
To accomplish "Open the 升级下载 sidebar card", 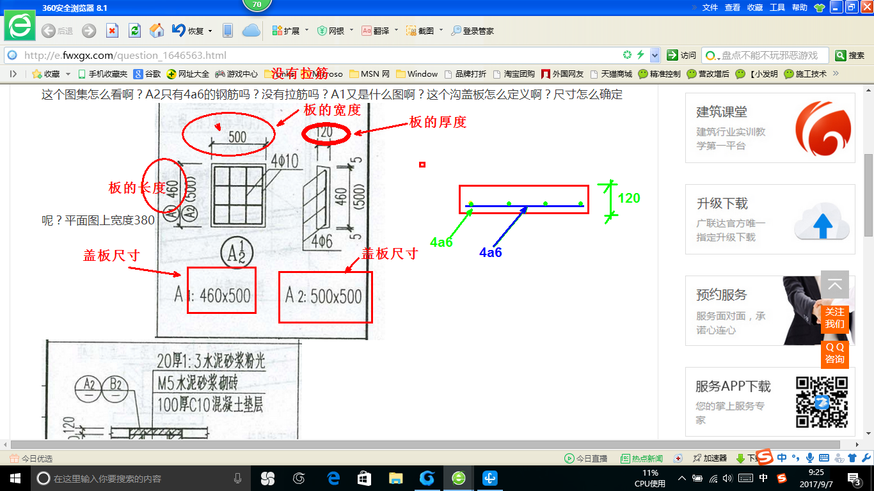I will coord(770,219).
